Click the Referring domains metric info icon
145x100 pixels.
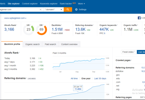[93, 25]
